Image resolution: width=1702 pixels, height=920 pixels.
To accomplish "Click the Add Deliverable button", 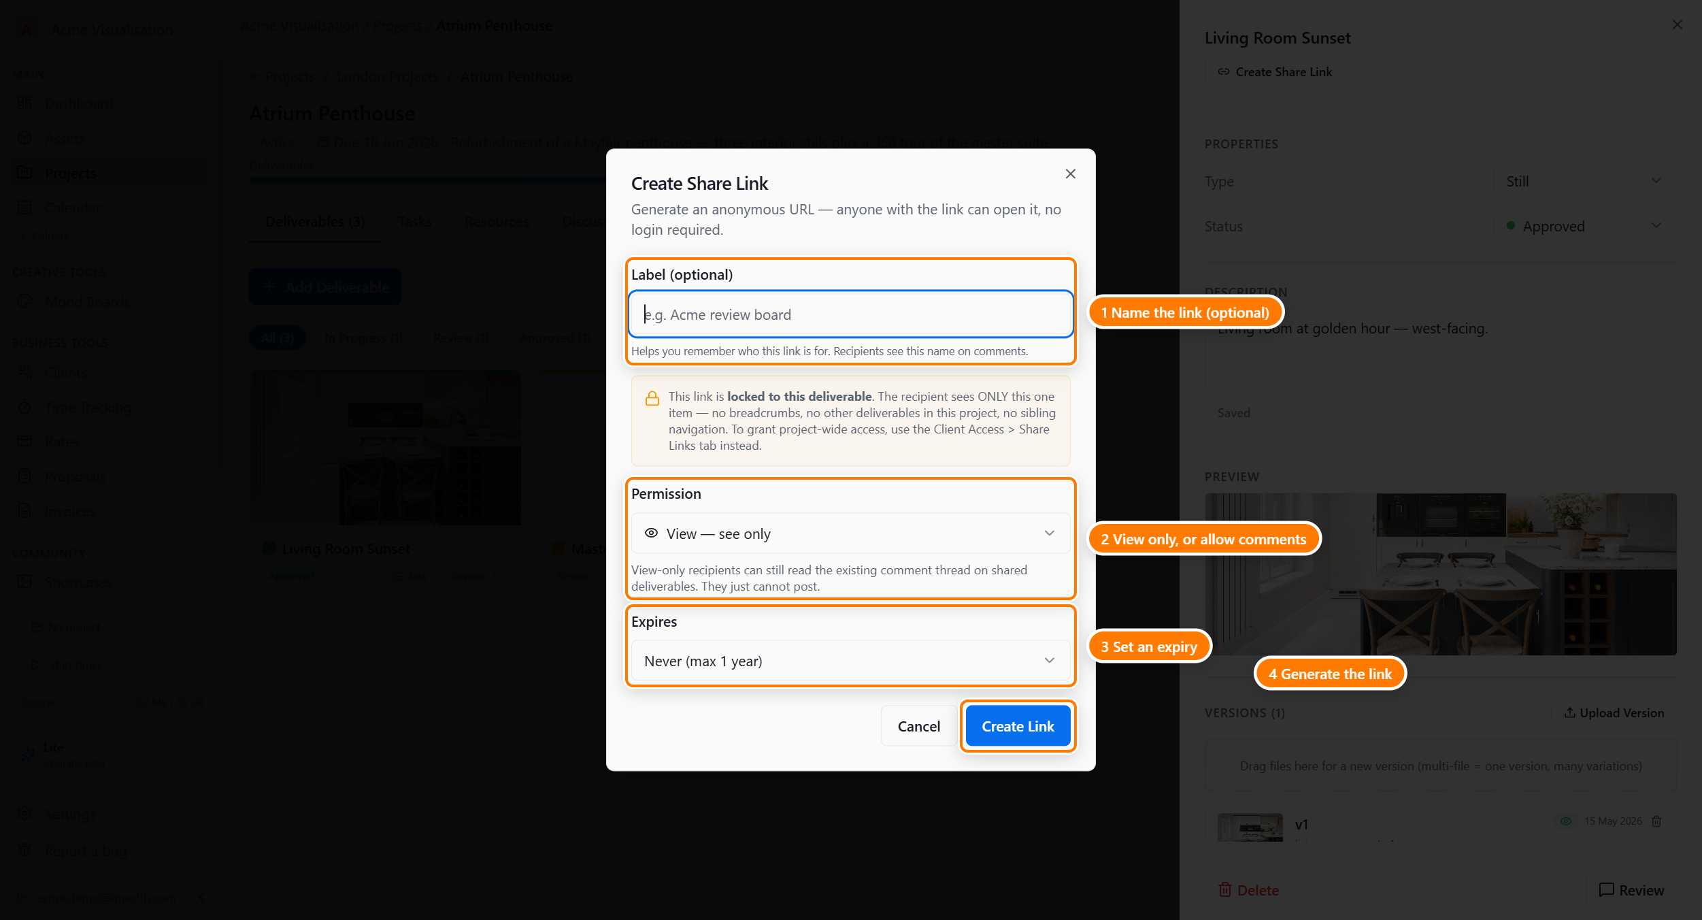I will point(325,287).
